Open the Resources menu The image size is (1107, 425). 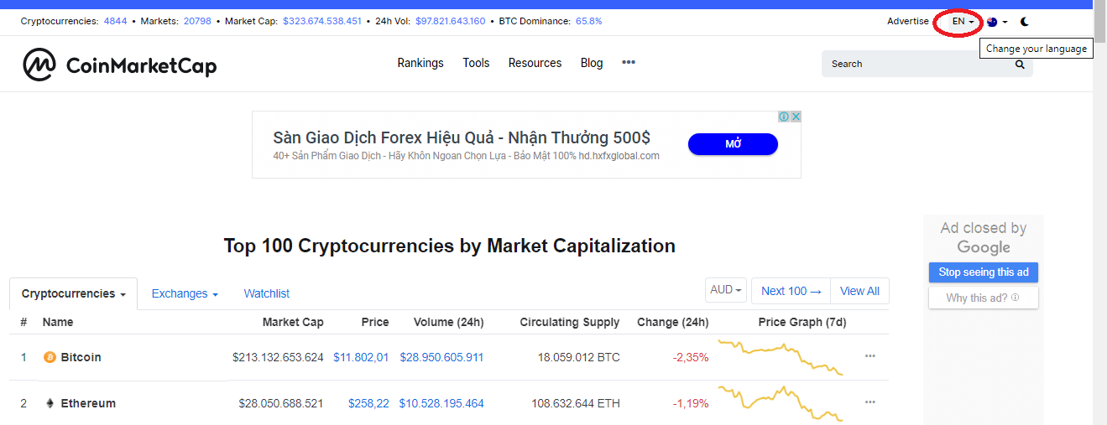(535, 63)
